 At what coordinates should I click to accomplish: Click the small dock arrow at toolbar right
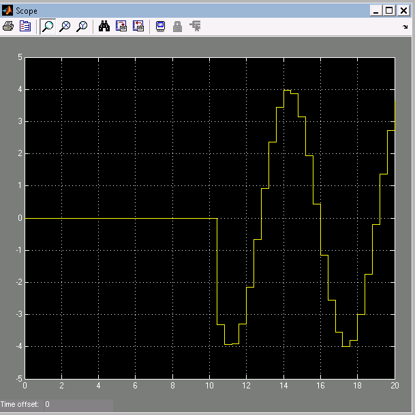pos(405,27)
